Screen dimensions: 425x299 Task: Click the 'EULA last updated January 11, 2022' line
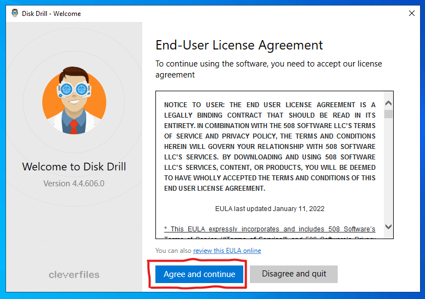[x=270, y=209]
